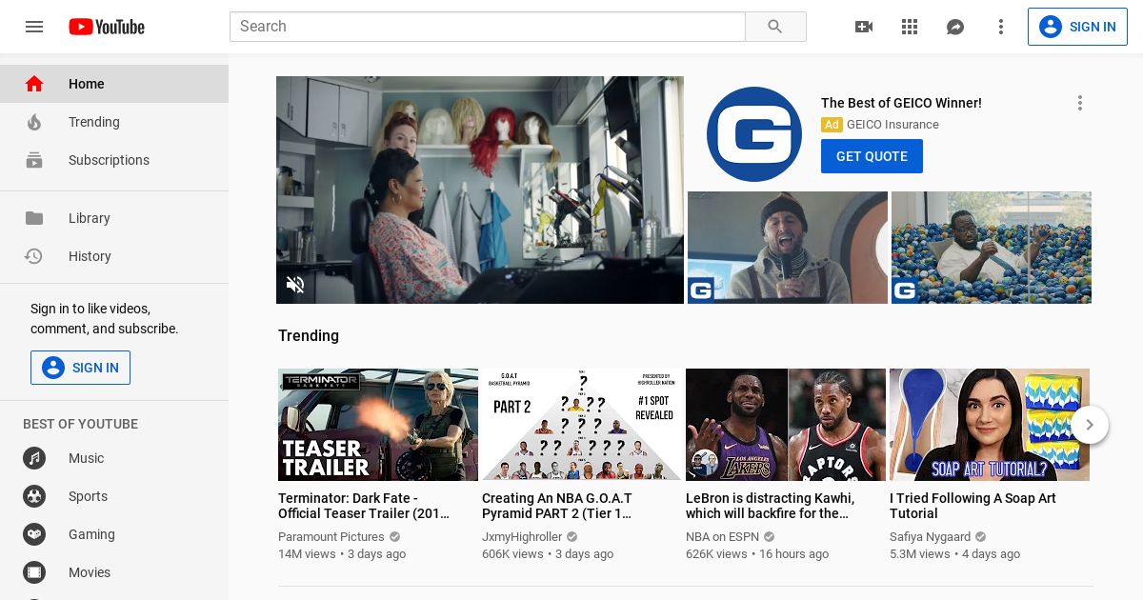
Task: Open title LeBron is distracting Kawhi
Action: pyautogui.click(x=770, y=506)
